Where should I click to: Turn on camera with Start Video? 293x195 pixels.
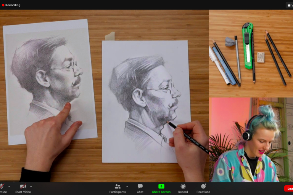[x=23, y=187]
